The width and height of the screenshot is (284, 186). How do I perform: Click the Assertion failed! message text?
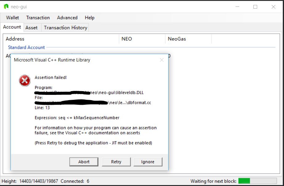pyautogui.click(x=51, y=78)
